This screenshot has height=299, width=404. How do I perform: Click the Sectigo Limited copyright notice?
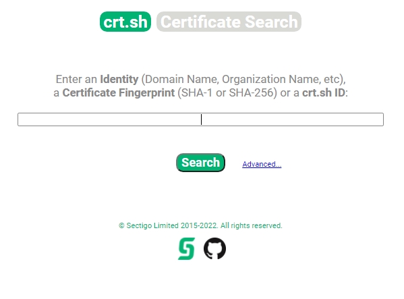(200, 225)
